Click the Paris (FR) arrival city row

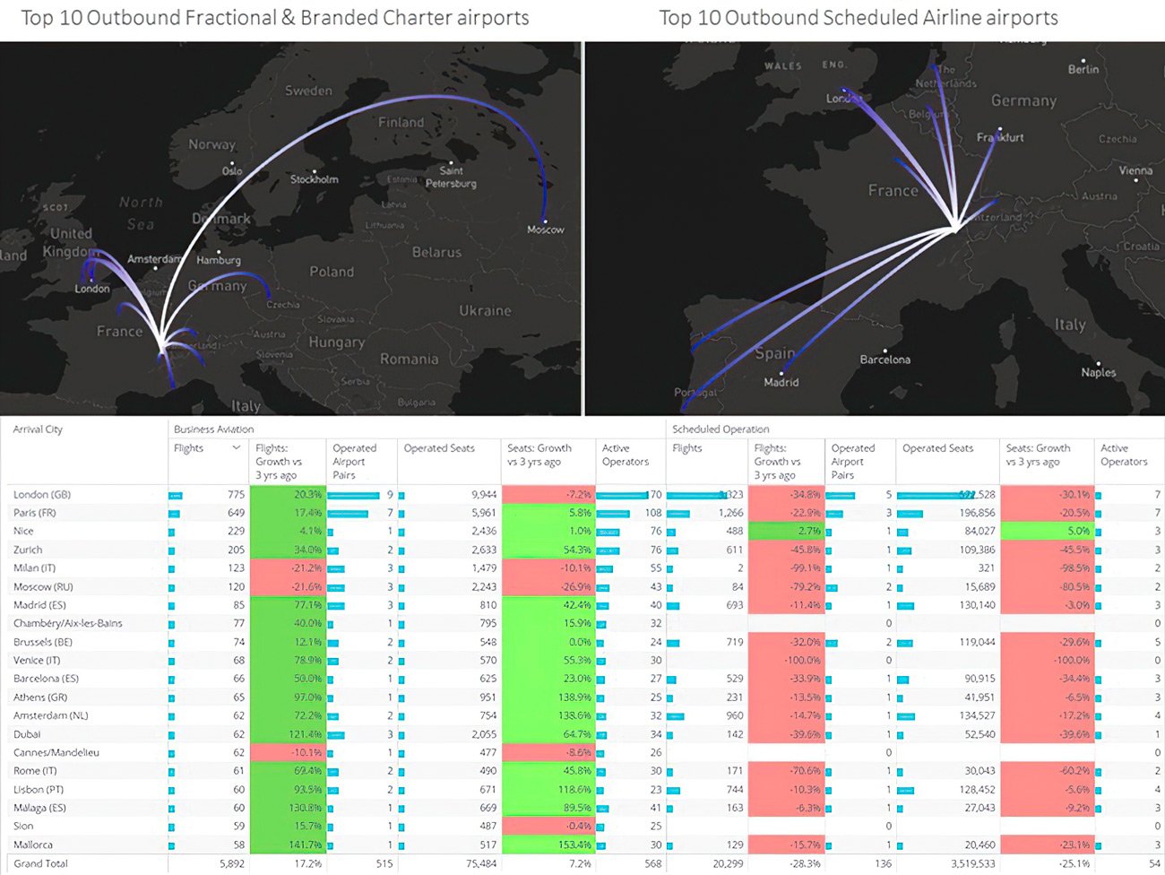tap(35, 513)
